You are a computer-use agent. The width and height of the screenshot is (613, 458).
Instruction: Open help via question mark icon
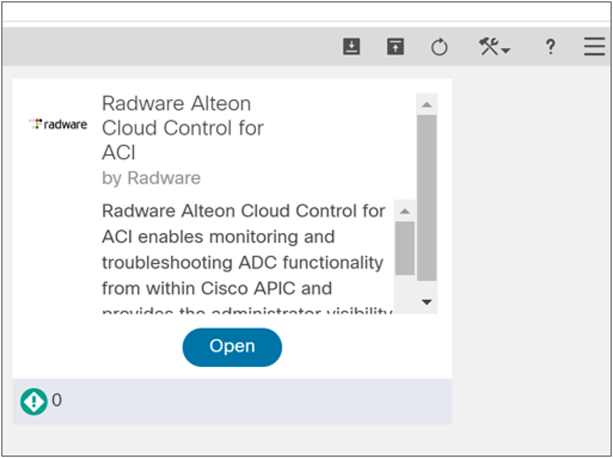pyautogui.click(x=550, y=47)
